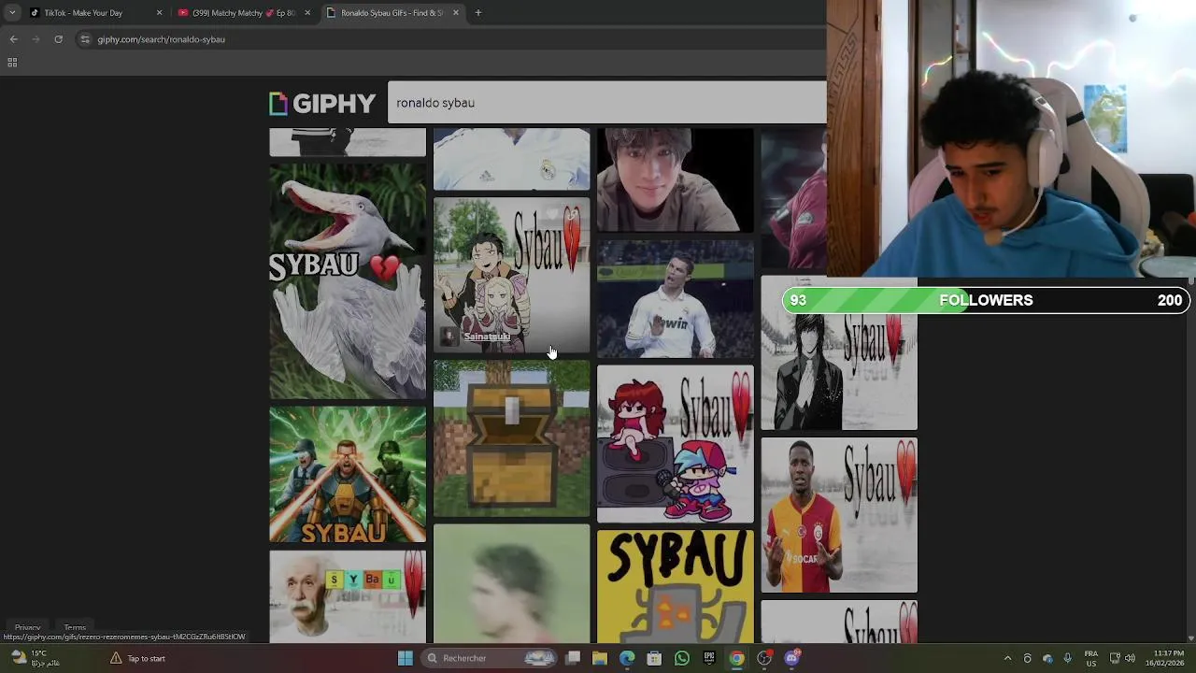Open the shoebill bird SYBAU GIF

[x=348, y=281]
